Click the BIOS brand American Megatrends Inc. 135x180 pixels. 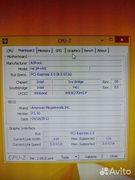(76, 108)
